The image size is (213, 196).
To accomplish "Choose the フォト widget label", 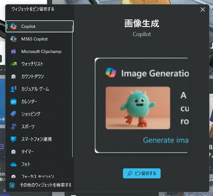I will point(26,164).
